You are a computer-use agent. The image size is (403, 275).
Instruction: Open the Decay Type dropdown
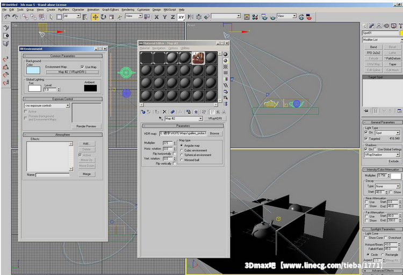(398, 186)
